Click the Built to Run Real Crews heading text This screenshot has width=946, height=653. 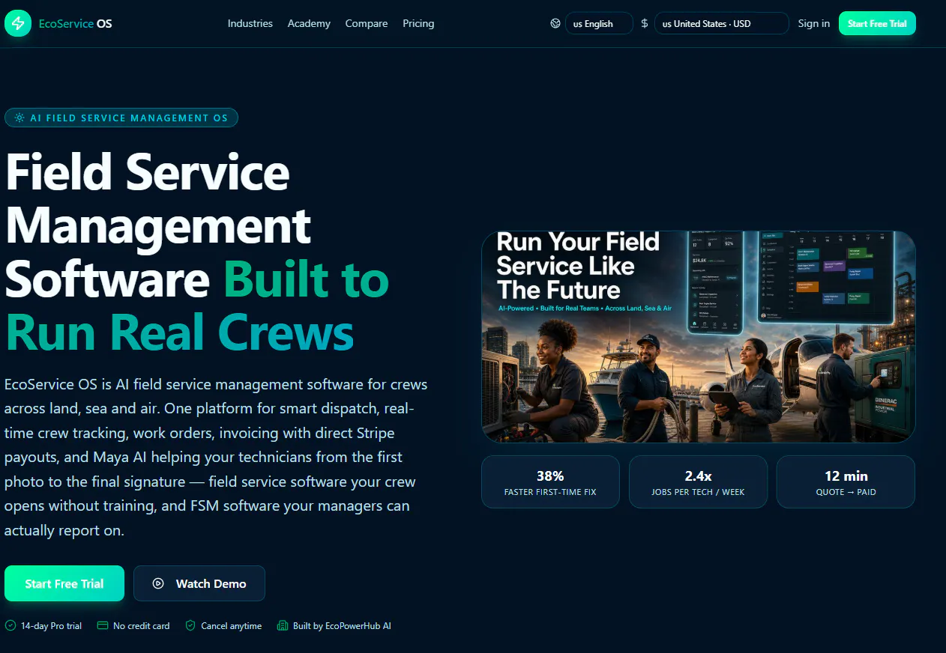point(198,305)
